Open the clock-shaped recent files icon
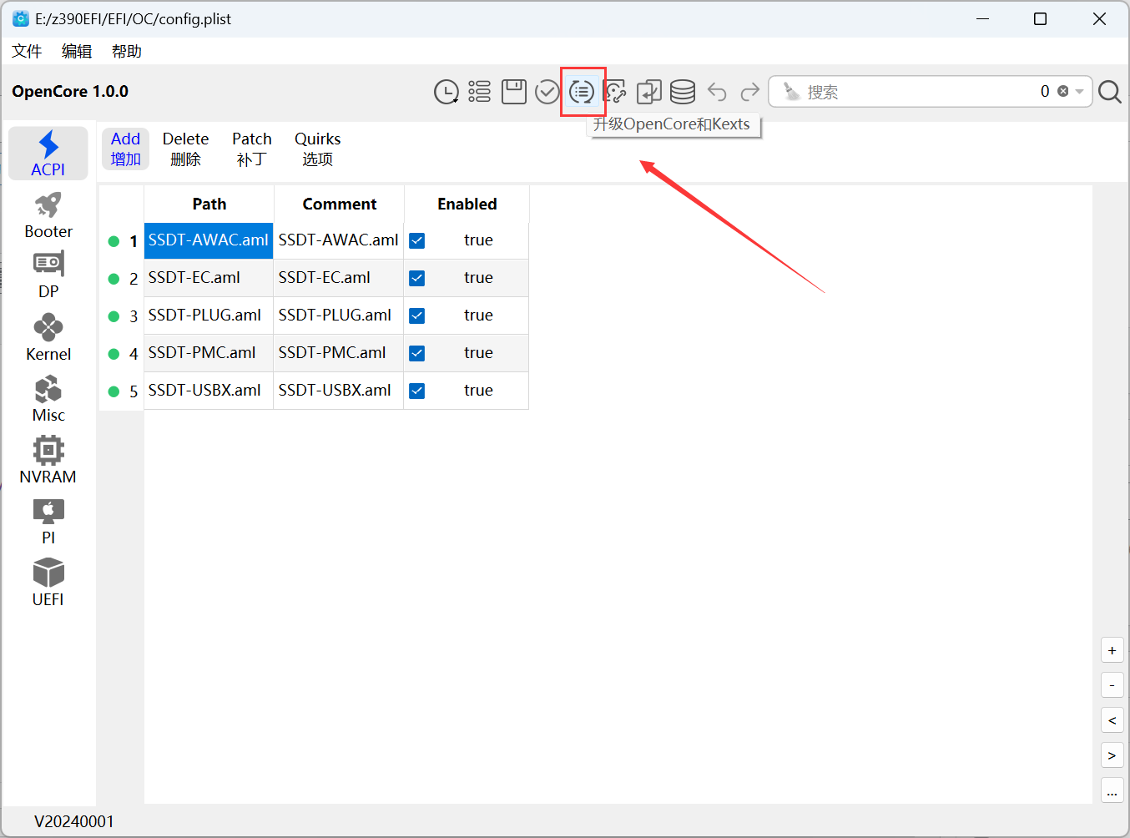The height and width of the screenshot is (838, 1130). pyautogui.click(x=446, y=92)
